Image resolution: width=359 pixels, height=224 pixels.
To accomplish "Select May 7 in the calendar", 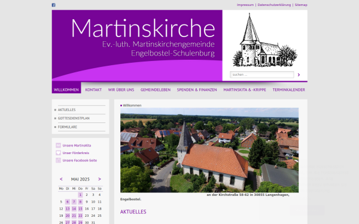I will (74, 202).
